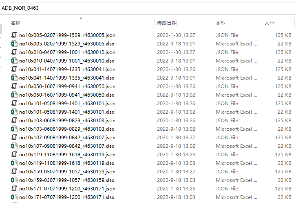The width and height of the screenshot is (296, 203).
Task: Select file no10x041-14071999-1335_r4630041.xlsx
Action: (67, 78)
